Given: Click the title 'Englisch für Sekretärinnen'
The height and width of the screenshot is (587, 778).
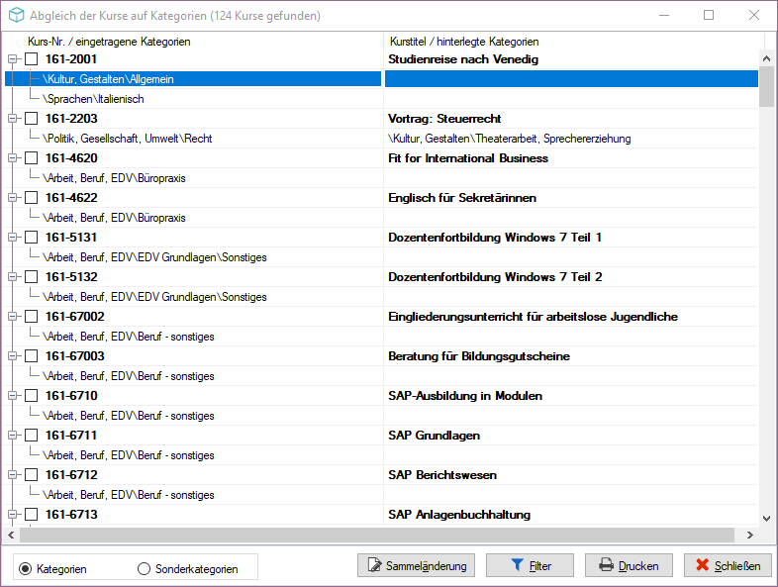Looking at the screenshot, I should [x=462, y=198].
